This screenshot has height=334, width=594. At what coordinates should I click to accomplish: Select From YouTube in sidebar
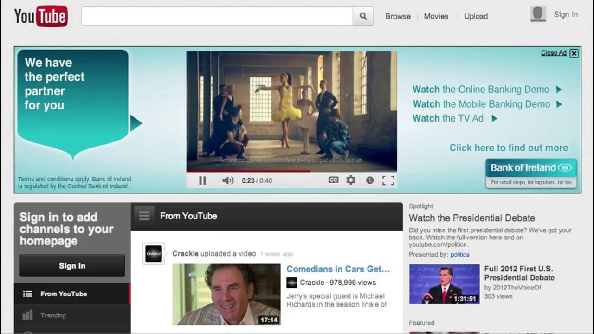pos(72,294)
